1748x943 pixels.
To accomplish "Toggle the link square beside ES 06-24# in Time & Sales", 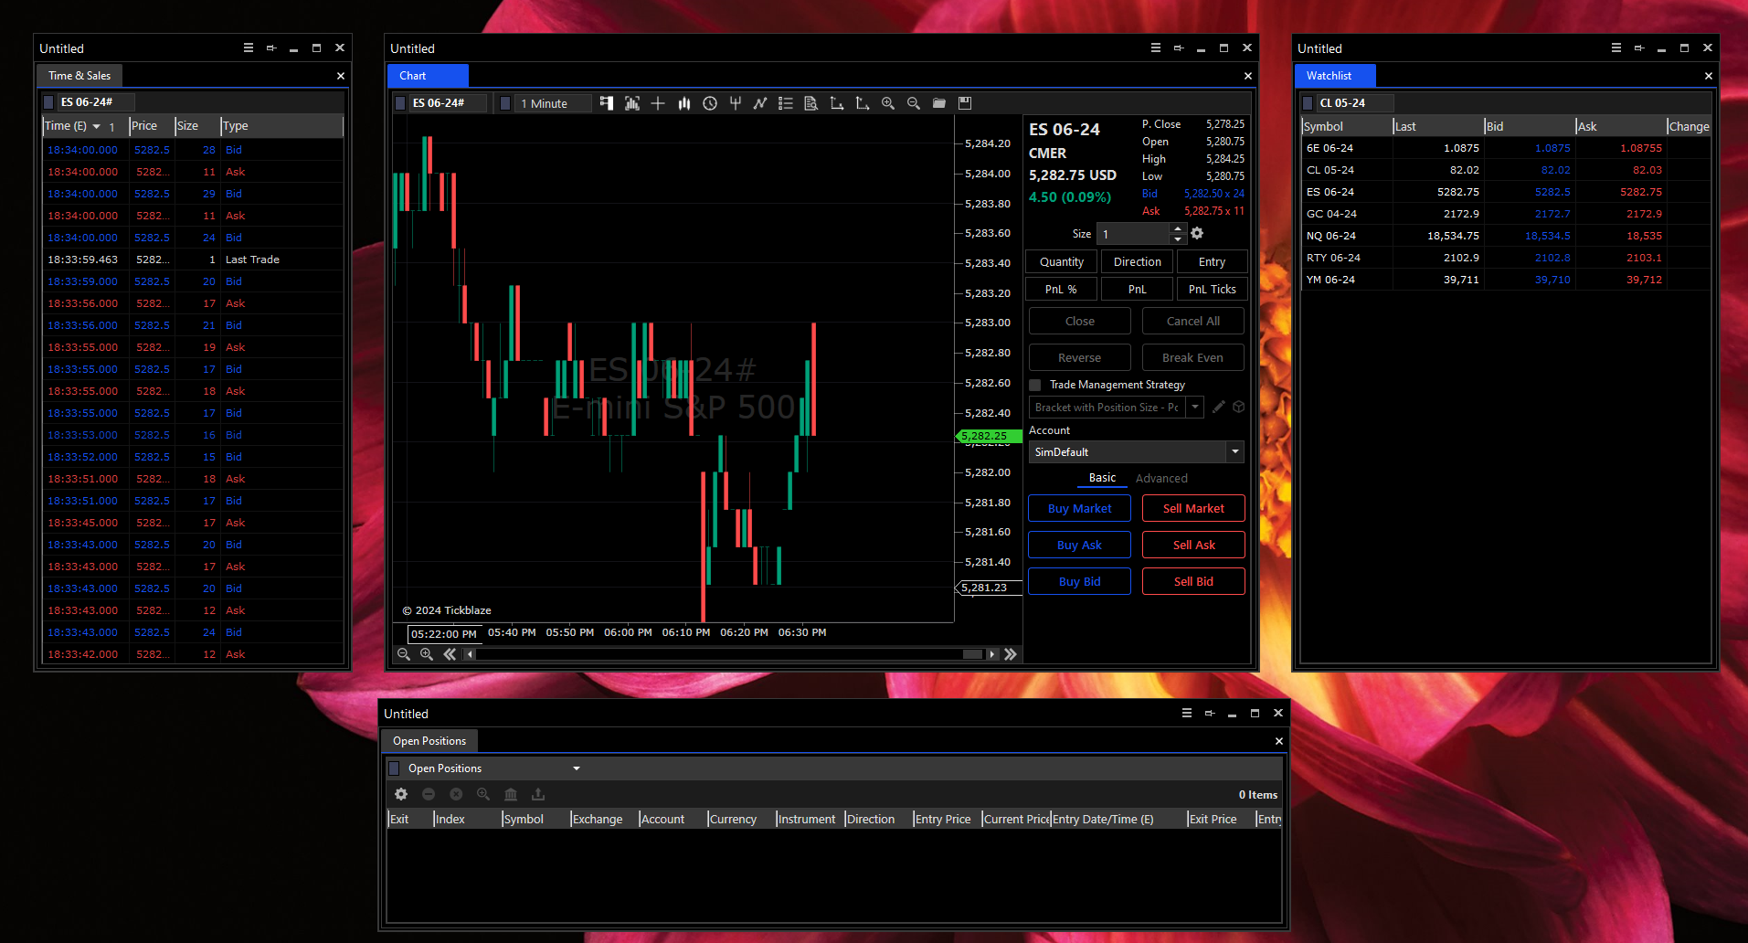I will [x=48, y=102].
